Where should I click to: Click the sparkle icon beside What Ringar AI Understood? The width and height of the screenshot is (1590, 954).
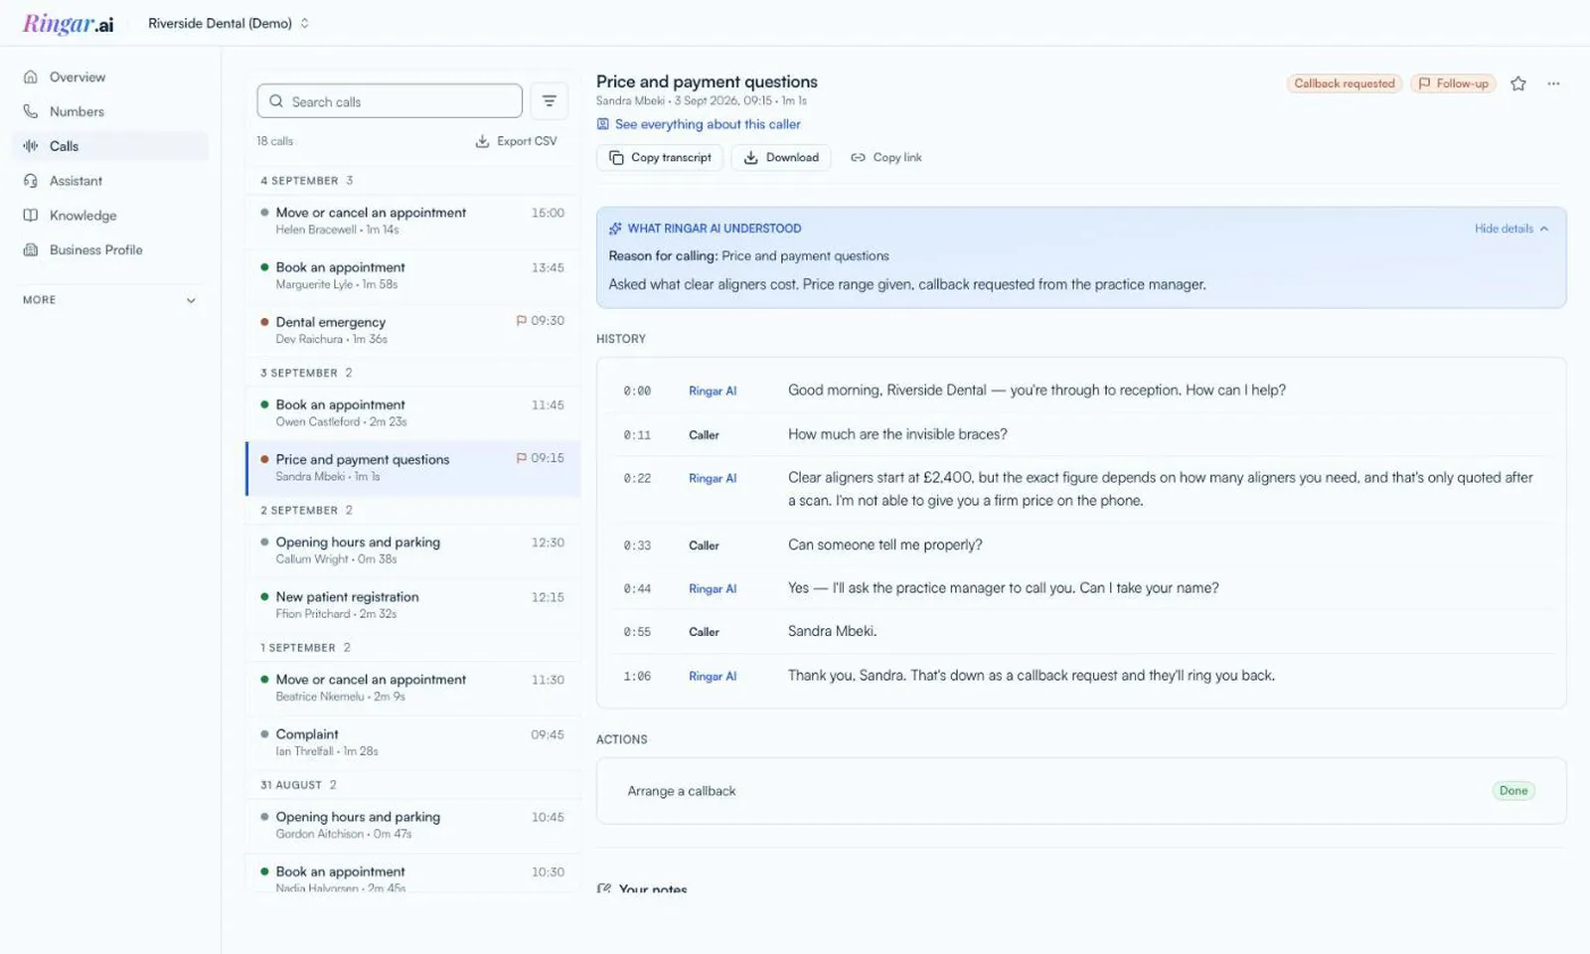point(615,229)
